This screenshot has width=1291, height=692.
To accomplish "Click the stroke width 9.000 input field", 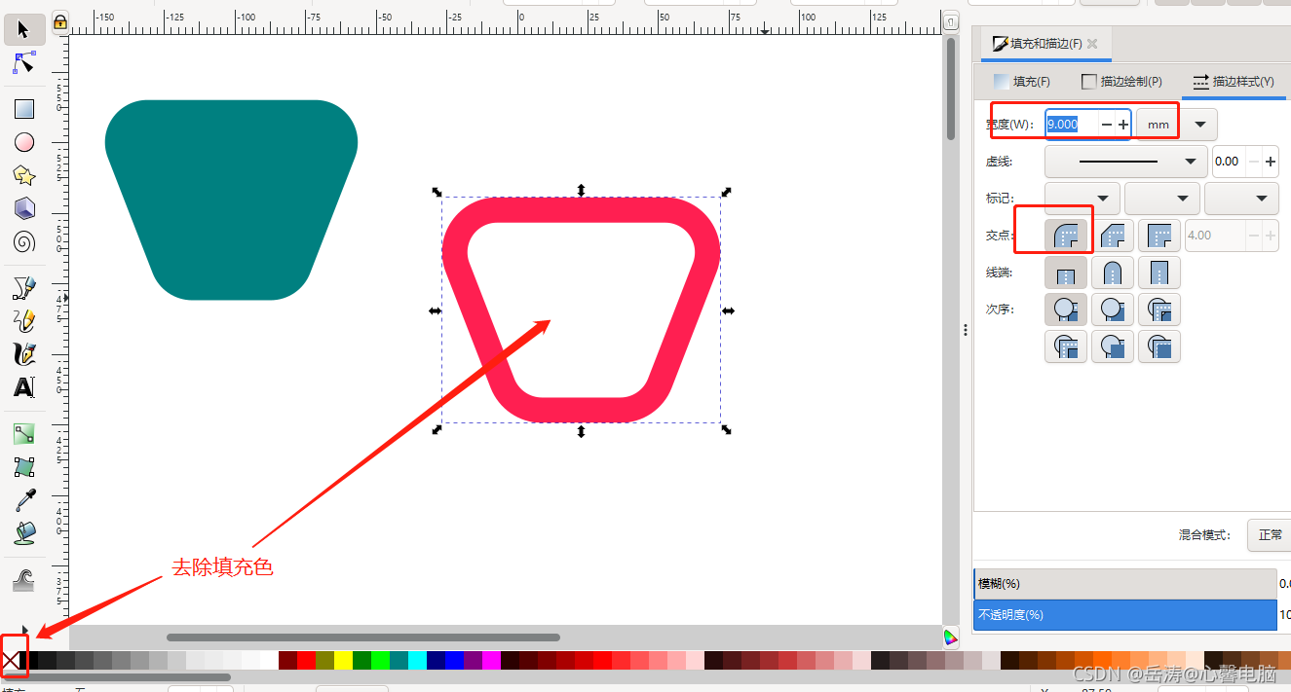I will pyautogui.click(x=1071, y=125).
